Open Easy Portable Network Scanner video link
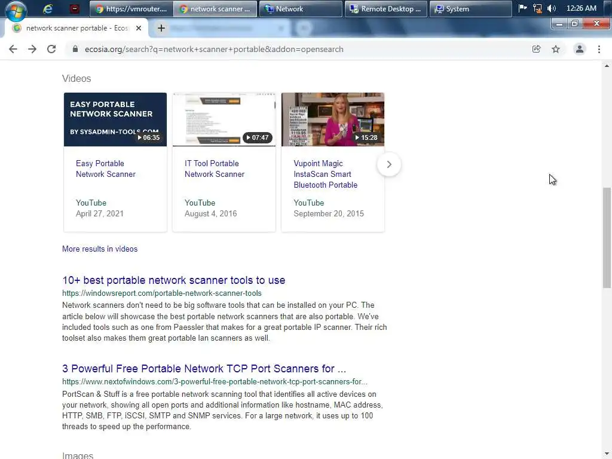Viewport: 612px width, 459px height. click(105, 169)
